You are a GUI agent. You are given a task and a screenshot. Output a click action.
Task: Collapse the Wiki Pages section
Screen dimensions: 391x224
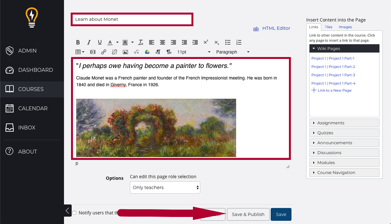[344, 48]
